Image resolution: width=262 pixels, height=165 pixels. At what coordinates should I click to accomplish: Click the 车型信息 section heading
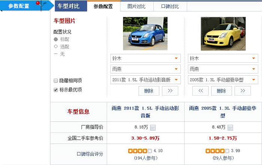point(78,112)
